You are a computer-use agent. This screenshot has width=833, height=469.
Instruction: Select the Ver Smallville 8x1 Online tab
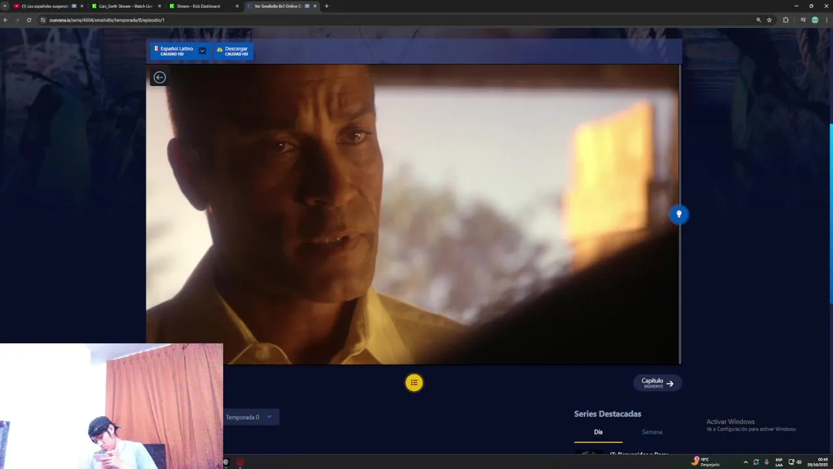pos(281,6)
